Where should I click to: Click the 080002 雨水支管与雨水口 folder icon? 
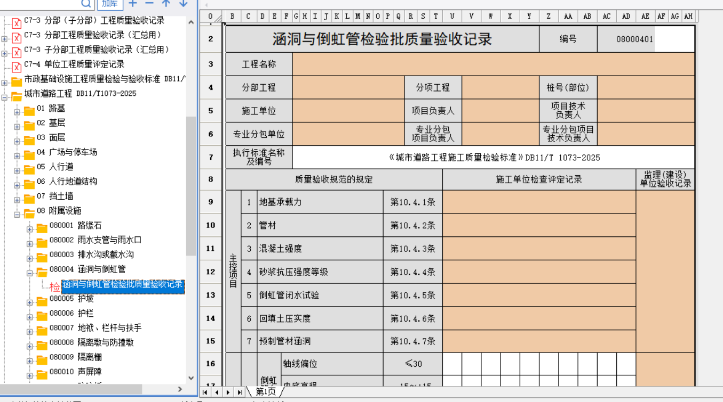[x=42, y=243]
